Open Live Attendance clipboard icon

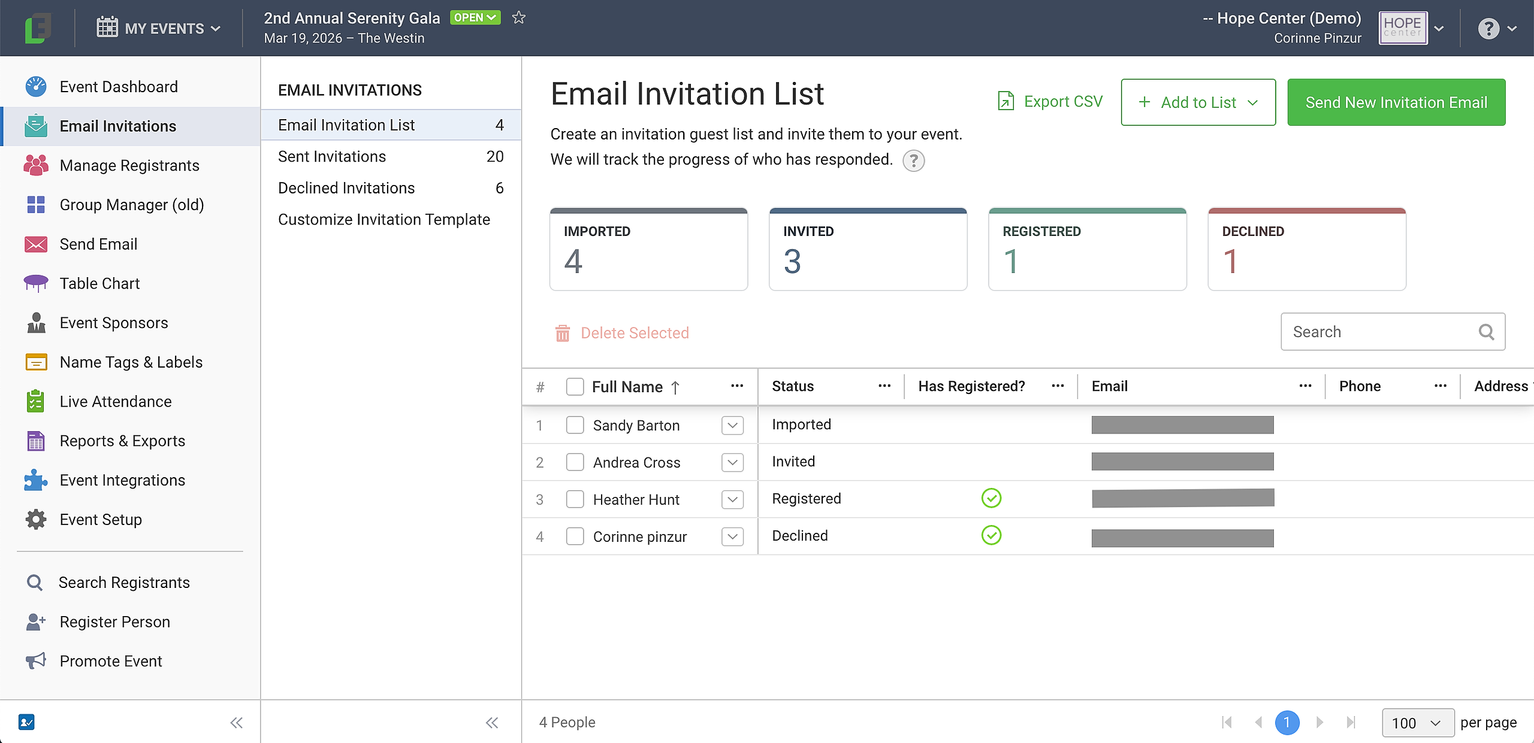click(x=36, y=401)
